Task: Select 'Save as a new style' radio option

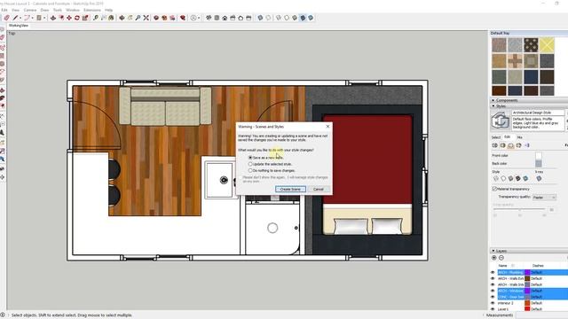Action: pyautogui.click(x=250, y=158)
